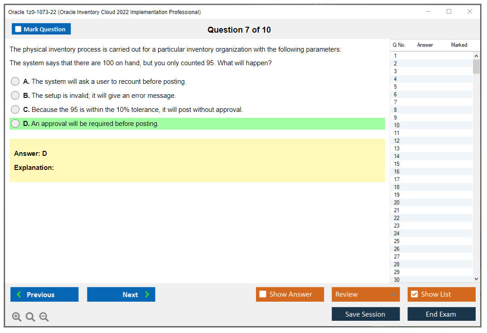The width and height of the screenshot is (487, 333).
Task: Click the down arrow of the question list scrollbar
Action: click(476, 279)
